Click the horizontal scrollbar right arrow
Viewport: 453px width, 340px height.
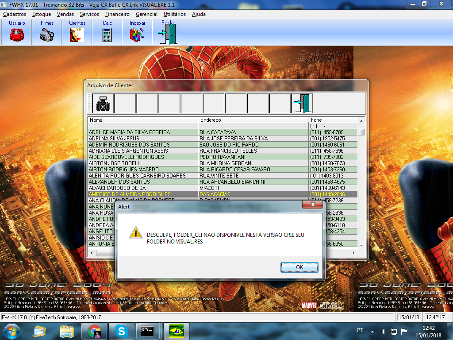click(x=354, y=253)
